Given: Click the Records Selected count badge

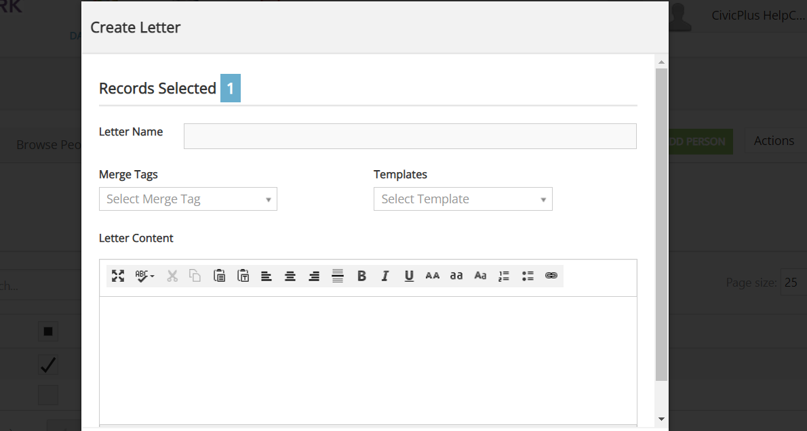Looking at the screenshot, I should (231, 88).
